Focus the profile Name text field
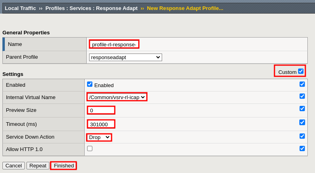This screenshot has width=315, height=173. click(x=114, y=44)
